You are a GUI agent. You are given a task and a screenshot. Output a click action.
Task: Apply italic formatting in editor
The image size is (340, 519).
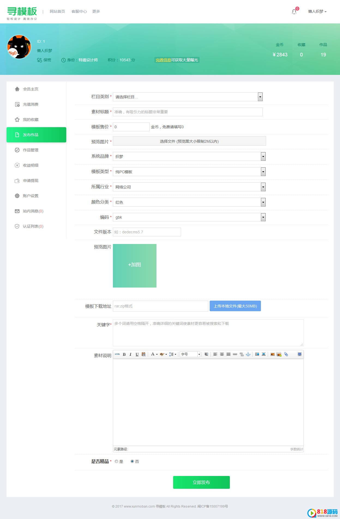(130, 354)
